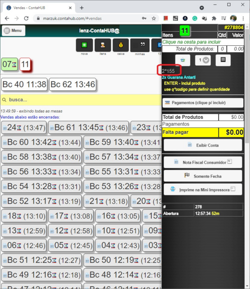250x289 pixels.
Task: Click the green 11 table badge
Action: (x=185, y=30)
